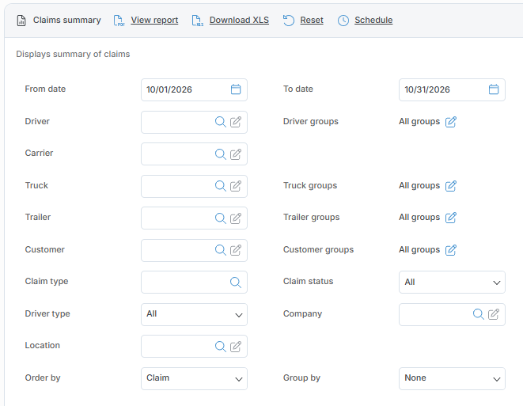The height and width of the screenshot is (406, 523).
Task: Edit the Trailer field selection
Action: coord(236,218)
